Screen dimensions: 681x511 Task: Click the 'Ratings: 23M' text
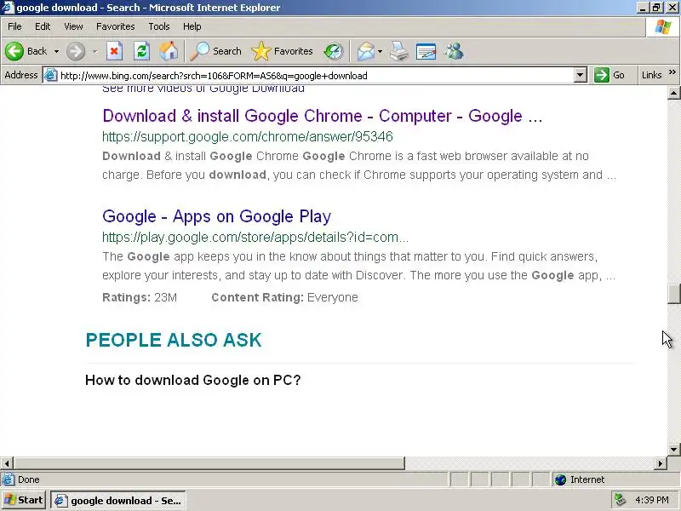140,297
